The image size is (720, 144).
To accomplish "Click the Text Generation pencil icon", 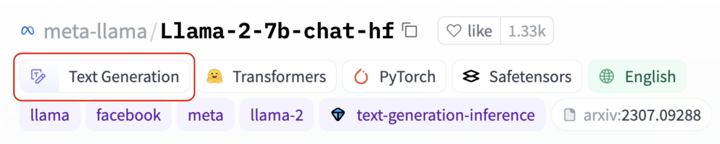I will click(38, 76).
